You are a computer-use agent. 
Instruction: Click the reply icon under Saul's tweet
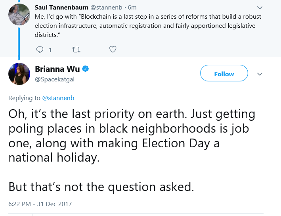(40, 50)
